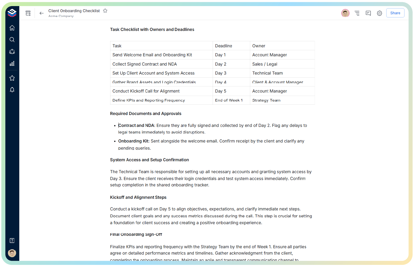Open the document outline icon

pyautogui.click(x=357, y=13)
